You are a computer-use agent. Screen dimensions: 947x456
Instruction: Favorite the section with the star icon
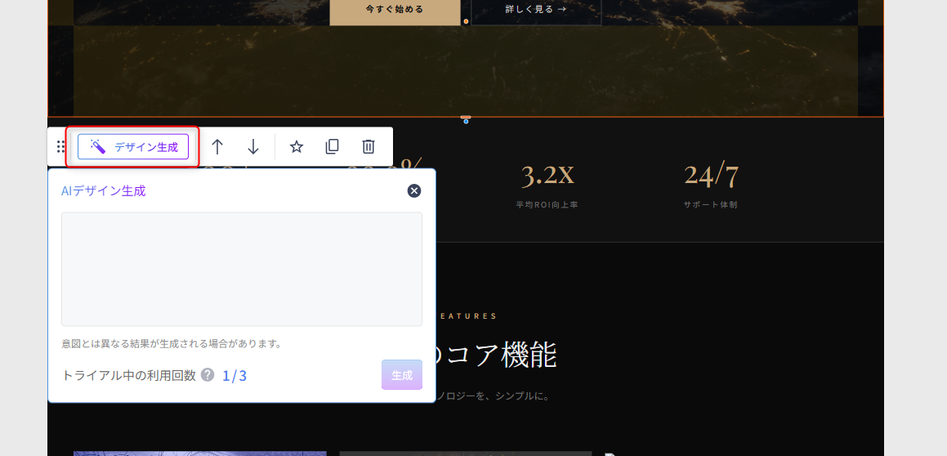click(x=297, y=147)
